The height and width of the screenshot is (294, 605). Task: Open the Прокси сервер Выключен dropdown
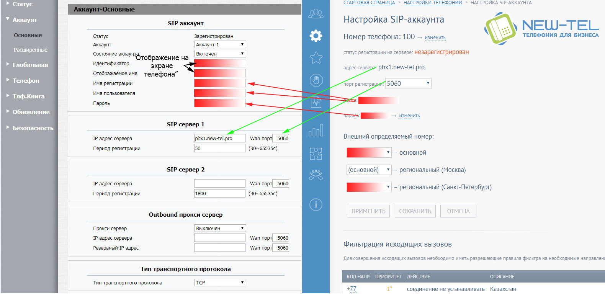click(x=220, y=229)
